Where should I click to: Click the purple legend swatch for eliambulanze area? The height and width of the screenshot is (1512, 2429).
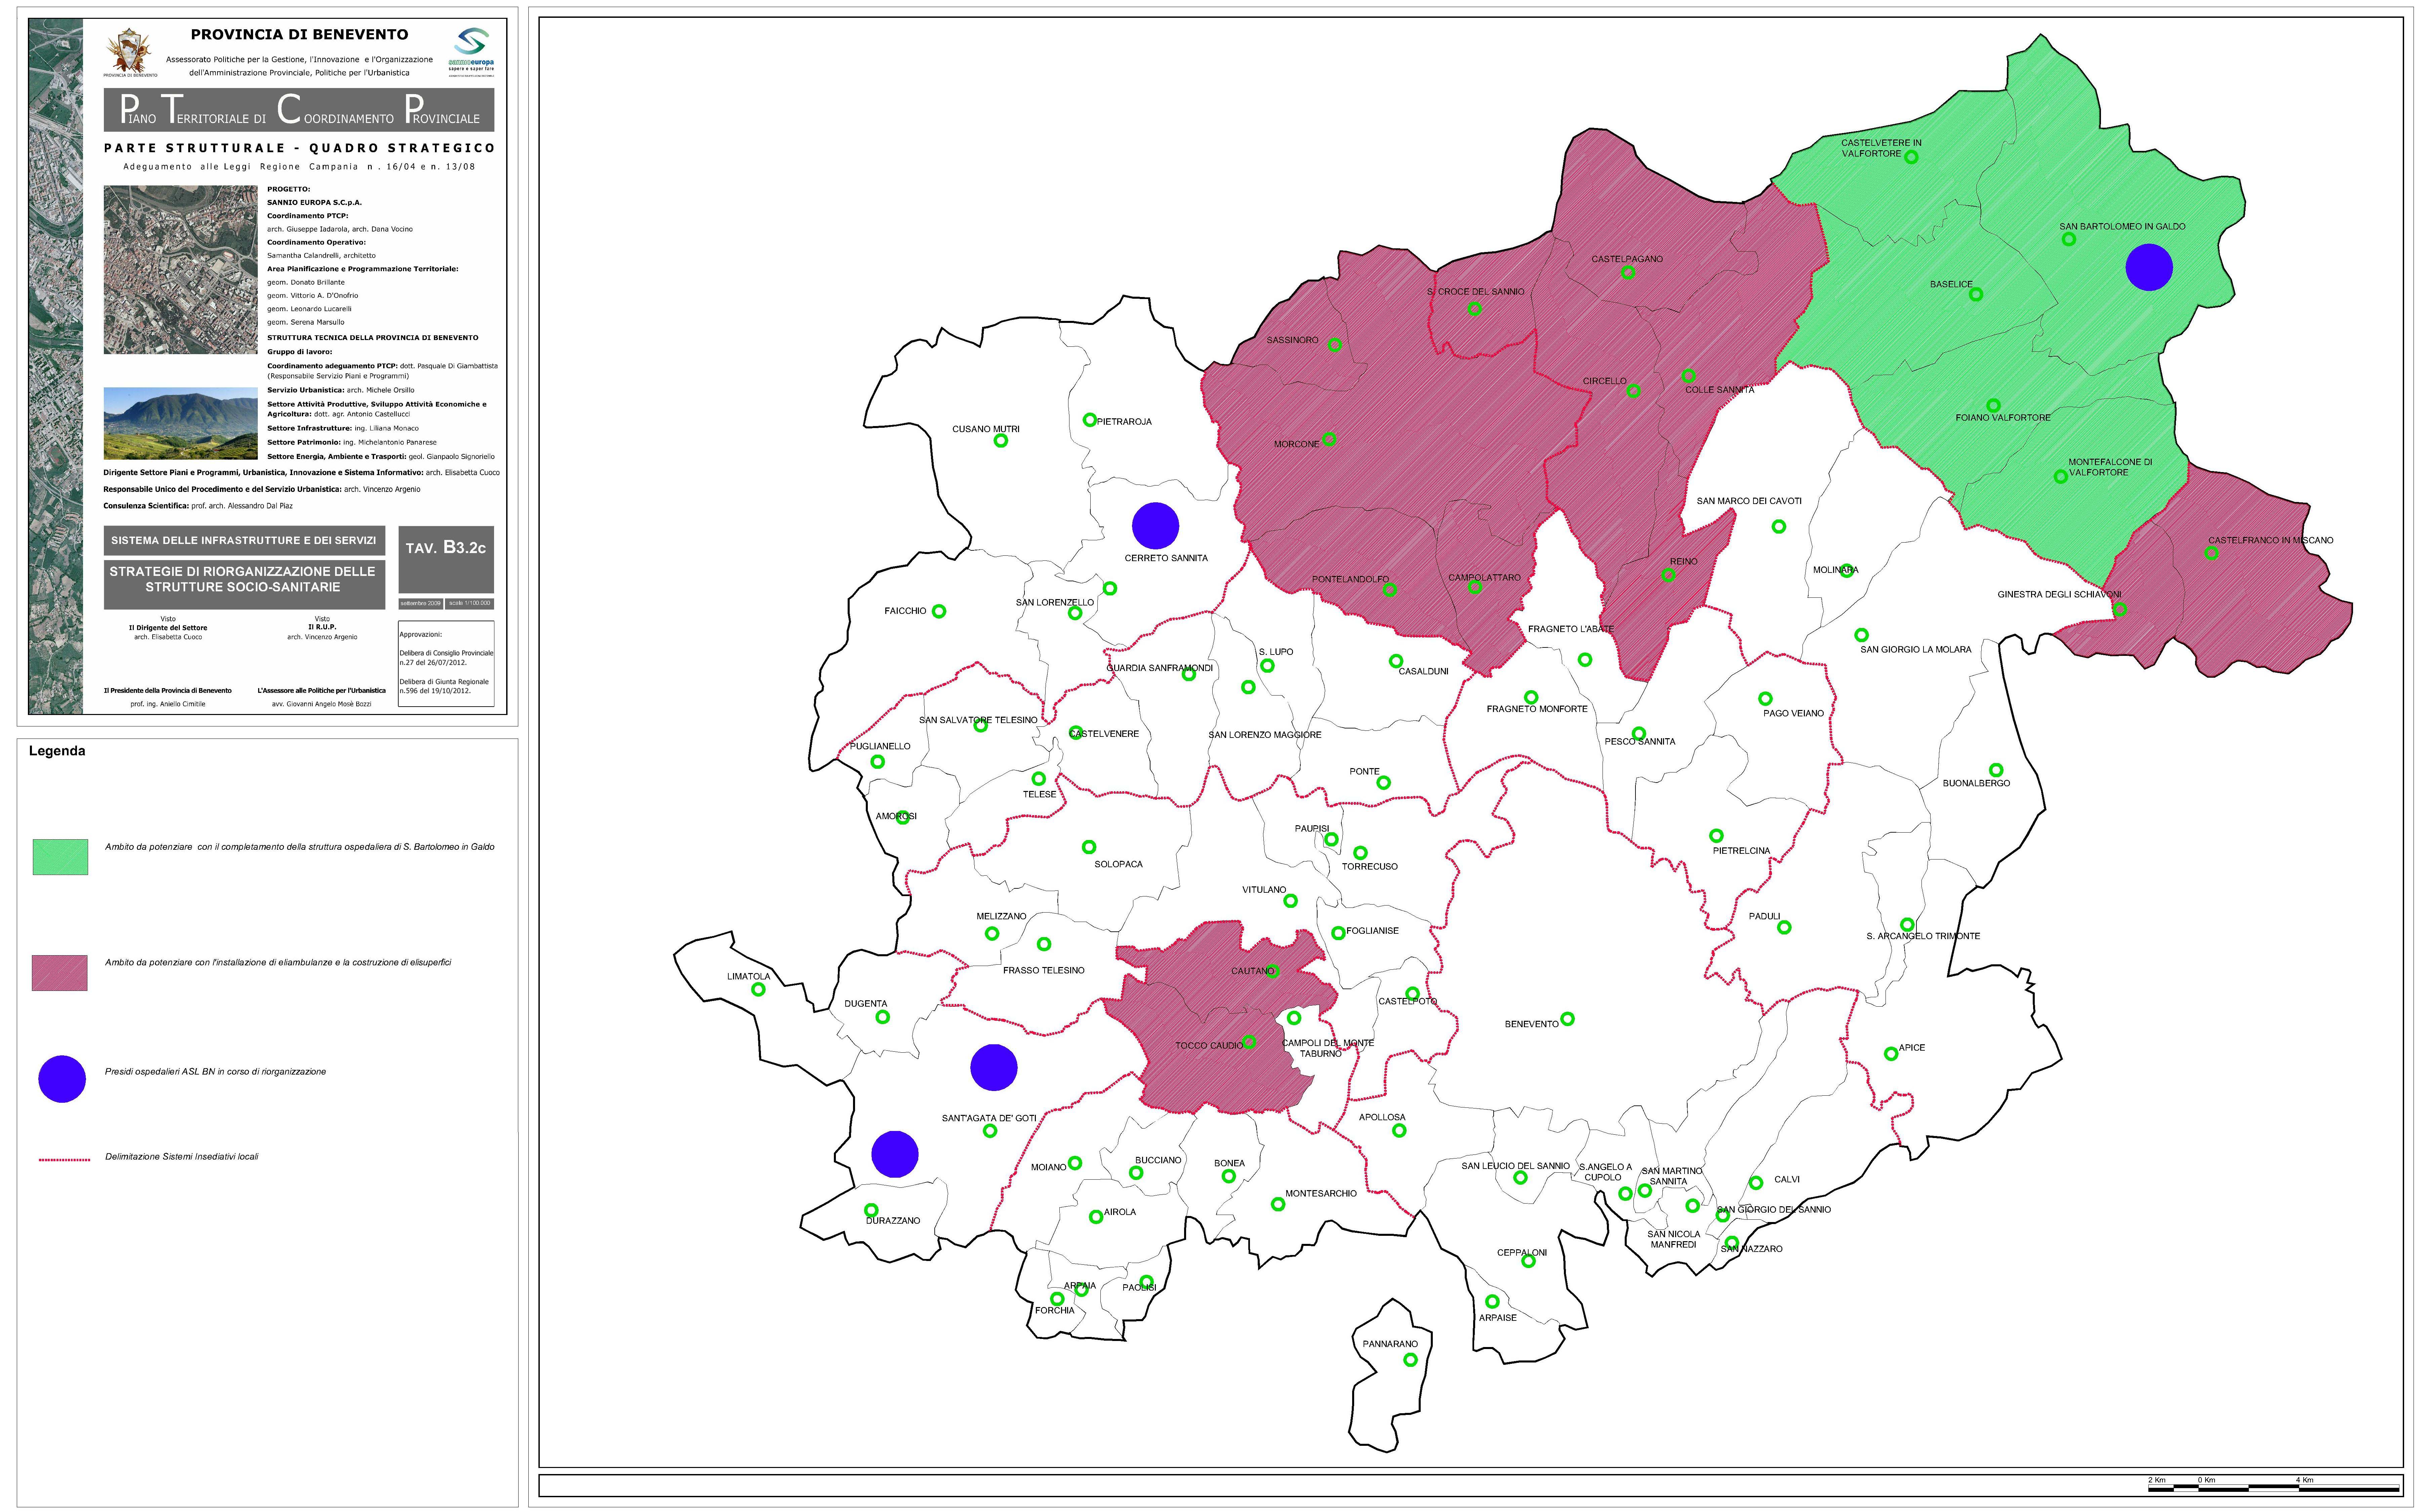click(60, 973)
